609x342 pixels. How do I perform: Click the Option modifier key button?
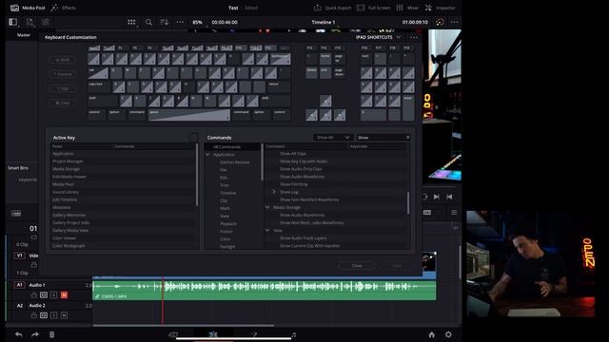[63, 88]
